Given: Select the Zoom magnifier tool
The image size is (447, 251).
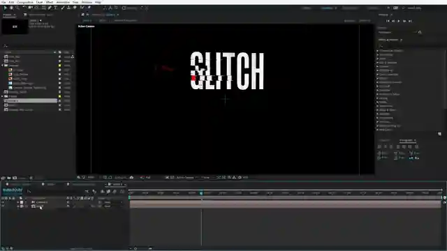Looking at the screenshot, I should point(17,8).
